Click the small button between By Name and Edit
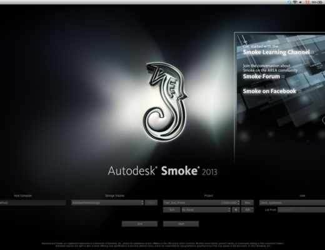Screen dimensions: 325x250 236,210
